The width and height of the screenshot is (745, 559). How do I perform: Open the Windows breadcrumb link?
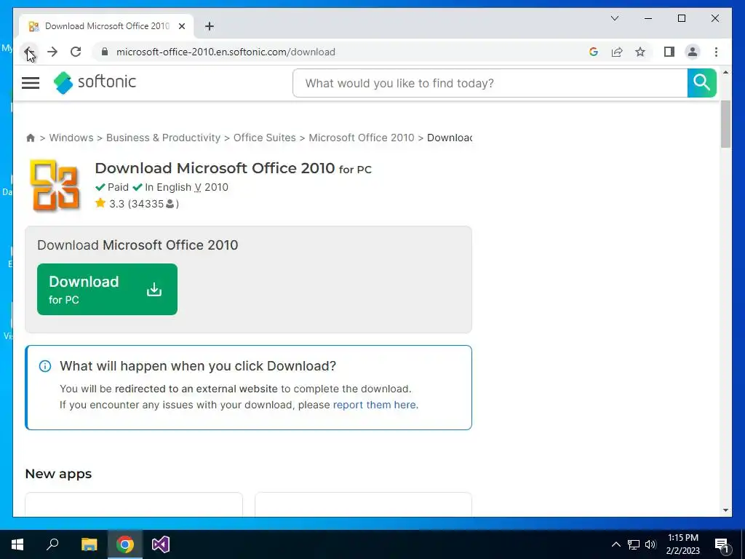coord(71,138)
